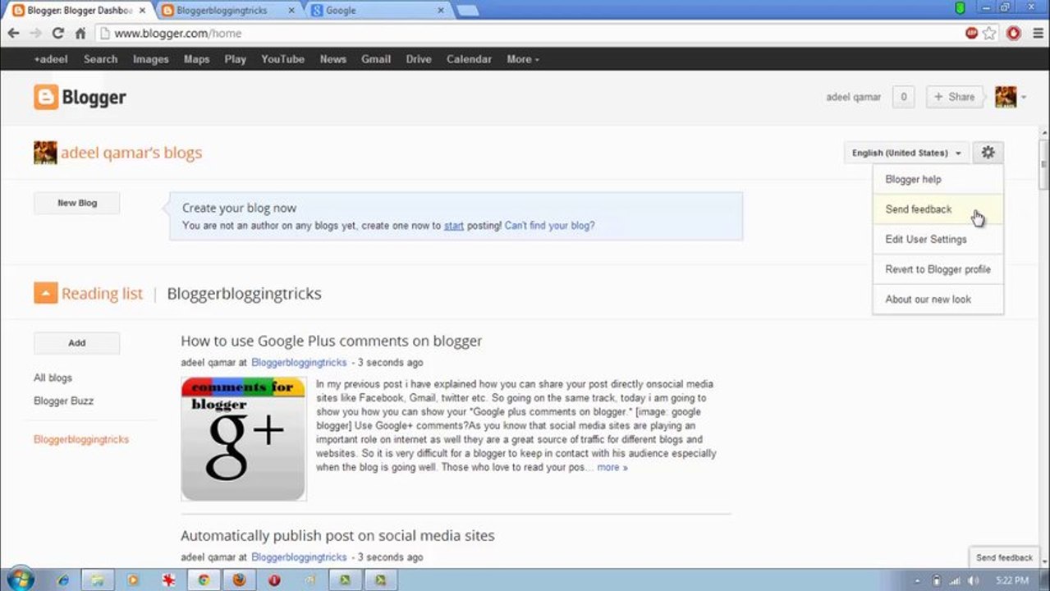Screen dimensions: 1050x591
Task: Open the media player taskbar icon
Action: click(133, 580)
